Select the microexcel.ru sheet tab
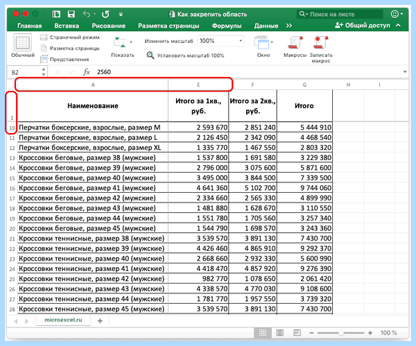This screenshot has height=346, width=416. click(x=63, y=320)
